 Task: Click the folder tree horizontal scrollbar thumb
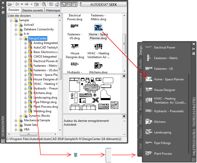[x=29, y=134]
